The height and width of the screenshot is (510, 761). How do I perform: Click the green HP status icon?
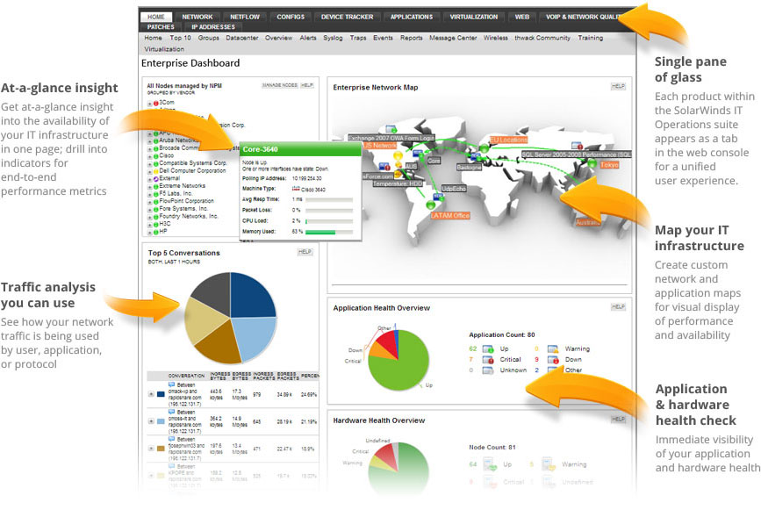tap(155, 232)
